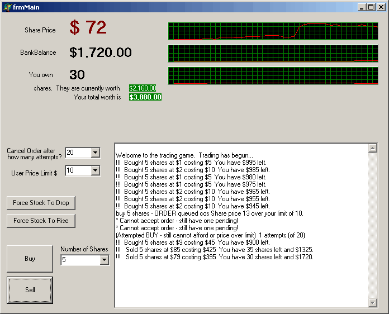Click the scroll up arrow in the trading log
Screen dimensions: 389x314
pyautogui.click(x=373, y=149)
